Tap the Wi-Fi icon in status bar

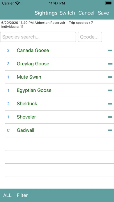pos(17,3)
